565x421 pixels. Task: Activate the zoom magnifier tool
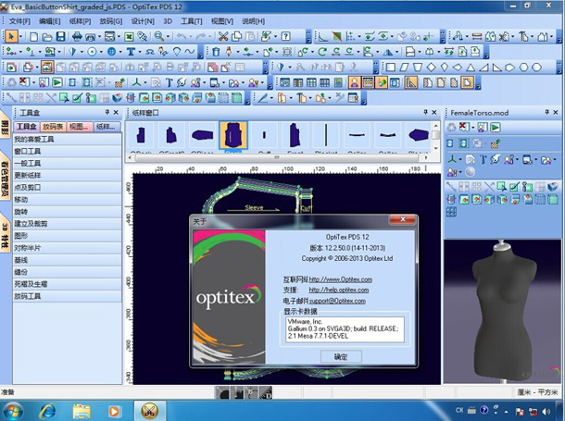(158, 36)
